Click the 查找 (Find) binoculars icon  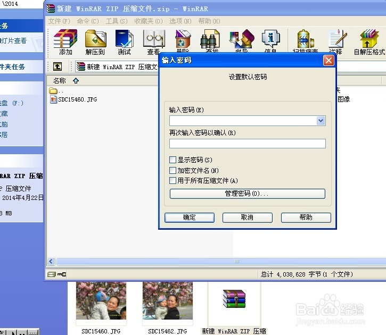210,39
